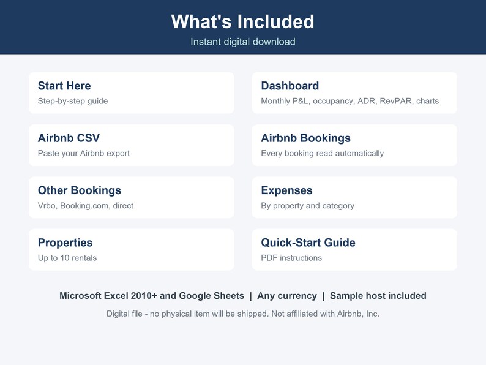Click the "Monthly P&L, occupancy, ADR, RevPAR, charts" text
The height and width of the screenshot is (365, 486).
coord(350,101)
